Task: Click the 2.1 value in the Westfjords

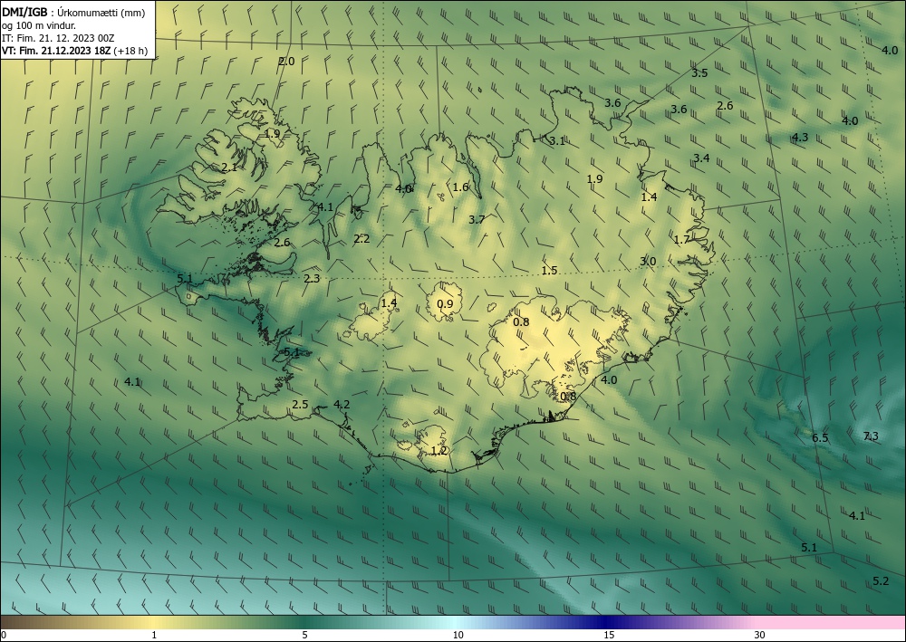Action: (x=229, y=168)
